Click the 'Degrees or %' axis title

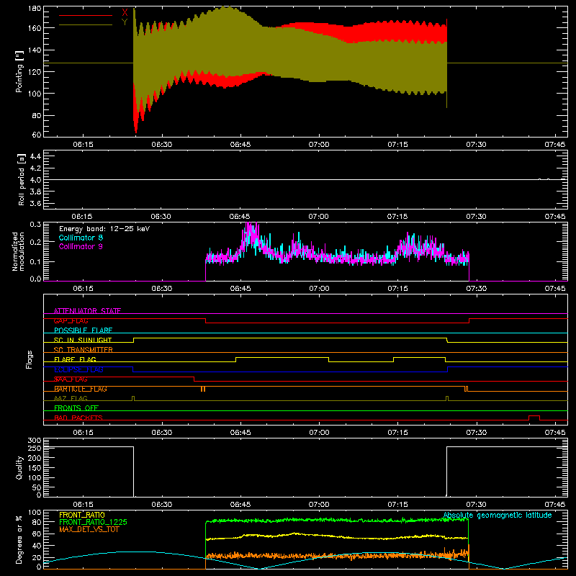click(x=19, y=539)
